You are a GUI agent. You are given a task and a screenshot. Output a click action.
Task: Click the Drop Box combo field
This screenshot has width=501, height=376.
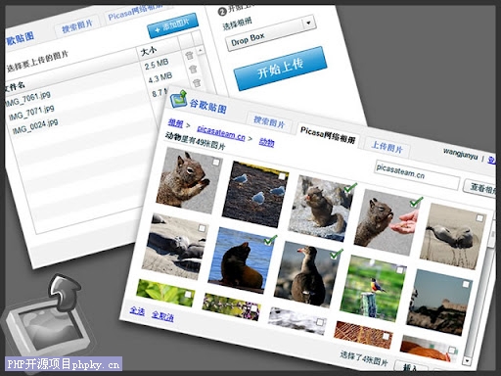[271, 32]
